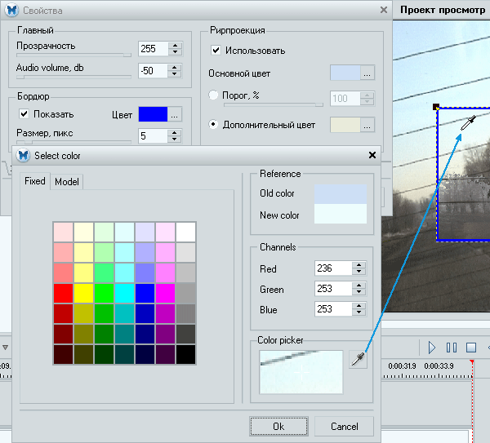The width and height of the screenshot is (490, 443).
Task: Click the color picker magnified preview thumbnail
Action: tap(301, 372)
